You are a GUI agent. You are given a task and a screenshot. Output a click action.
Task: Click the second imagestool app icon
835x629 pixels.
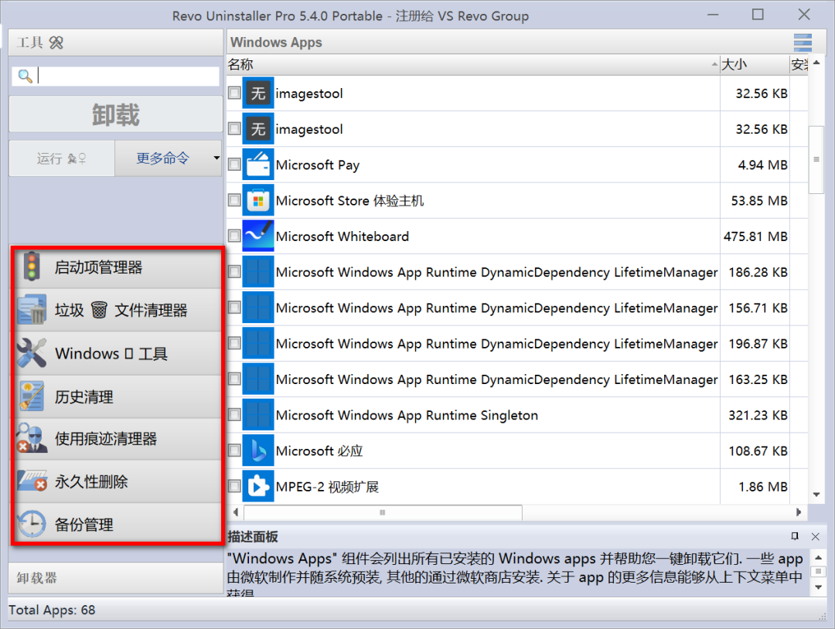coord(258,129)
